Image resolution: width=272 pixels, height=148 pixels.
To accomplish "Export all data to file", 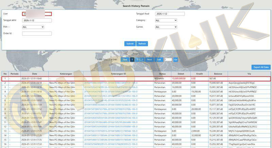I will tap(261, 67).
